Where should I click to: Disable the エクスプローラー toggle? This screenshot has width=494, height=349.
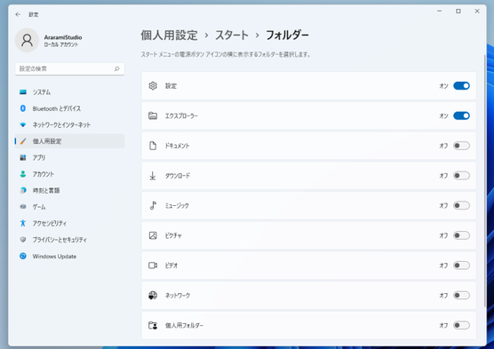(x=461, y=115)
